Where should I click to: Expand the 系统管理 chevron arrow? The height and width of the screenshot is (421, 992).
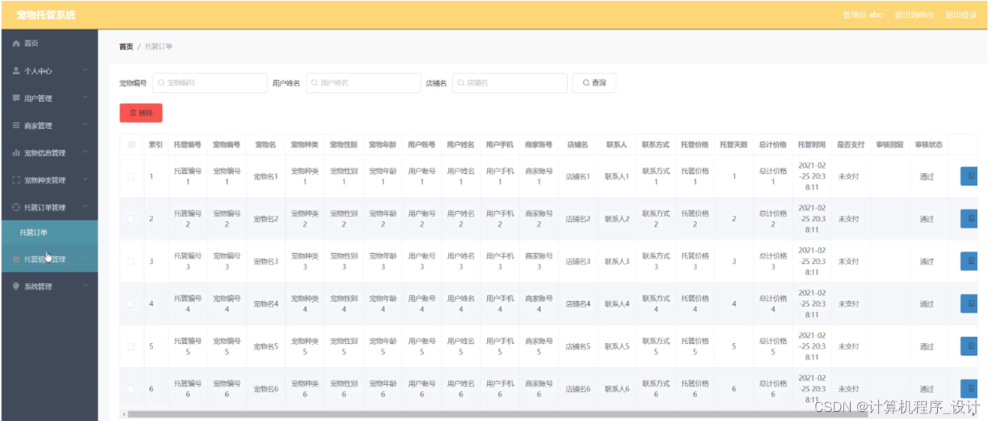pyautogui.click(x=85, y=286)
